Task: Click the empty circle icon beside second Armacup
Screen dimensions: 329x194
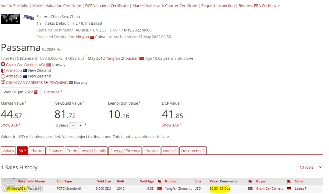Action: (3, 77)
